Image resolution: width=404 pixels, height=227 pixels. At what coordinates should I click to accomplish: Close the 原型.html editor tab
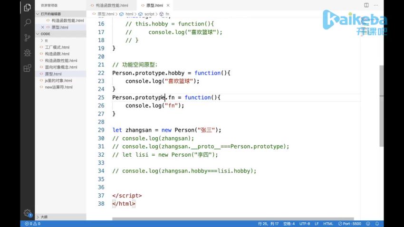click(x=168, y=5)
